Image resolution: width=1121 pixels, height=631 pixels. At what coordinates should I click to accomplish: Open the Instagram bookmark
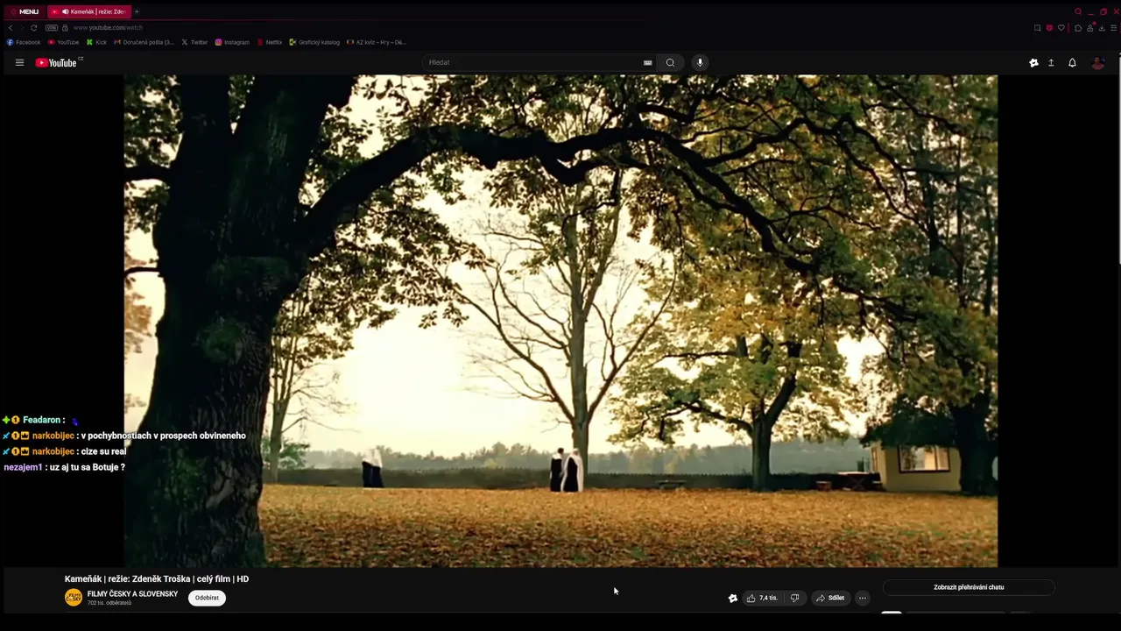click(x=232, y=42)
